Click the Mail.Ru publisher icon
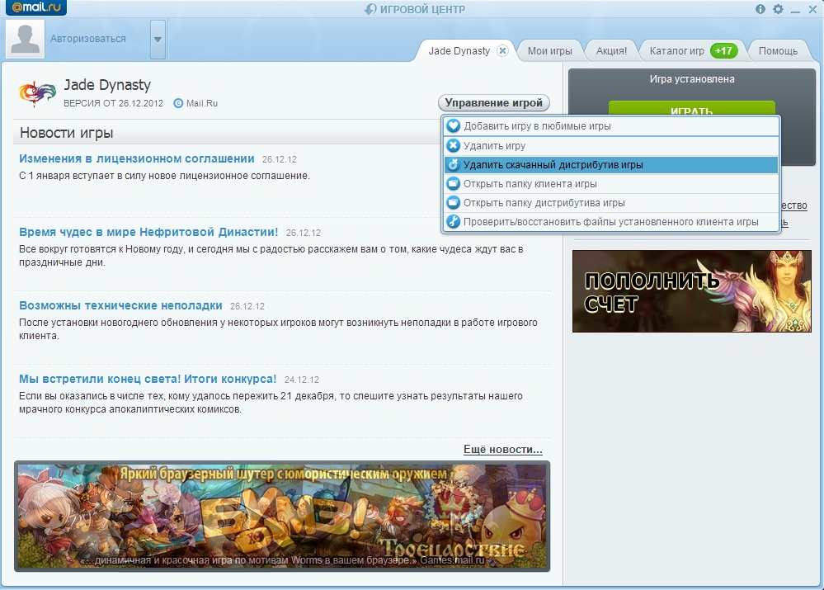The image size is (824, 590). tap(178, 103)
